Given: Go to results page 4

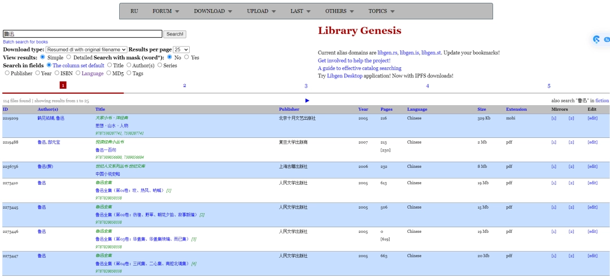Looking at the screenshot, I should coord(427,86).
